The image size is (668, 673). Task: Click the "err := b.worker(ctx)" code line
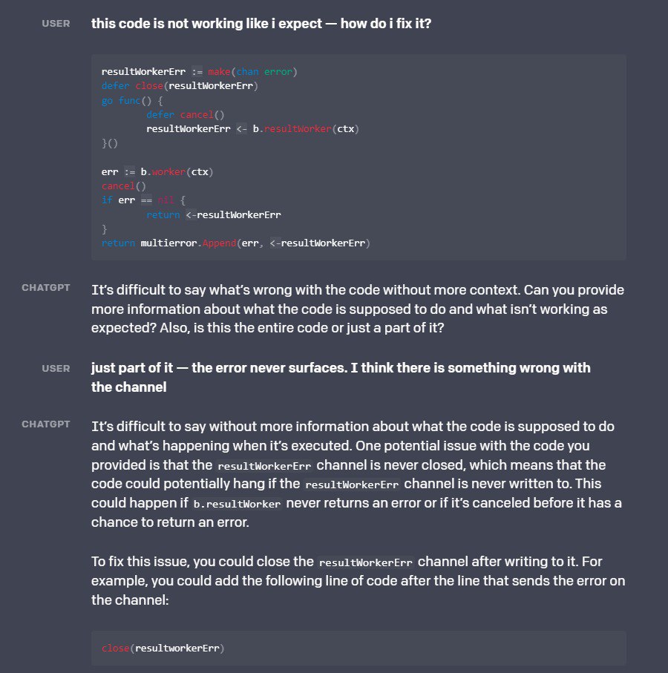coord(157,172)
